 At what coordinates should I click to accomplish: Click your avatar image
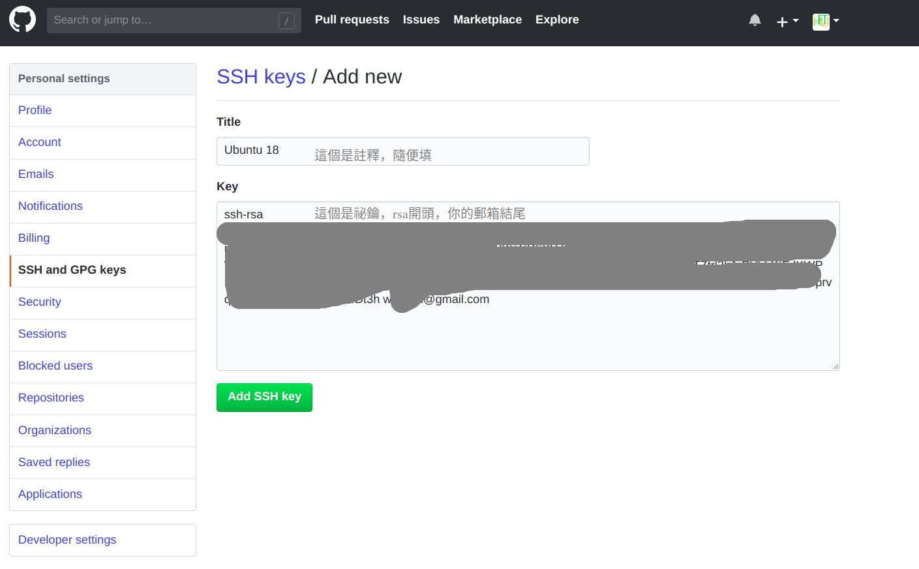821,21
